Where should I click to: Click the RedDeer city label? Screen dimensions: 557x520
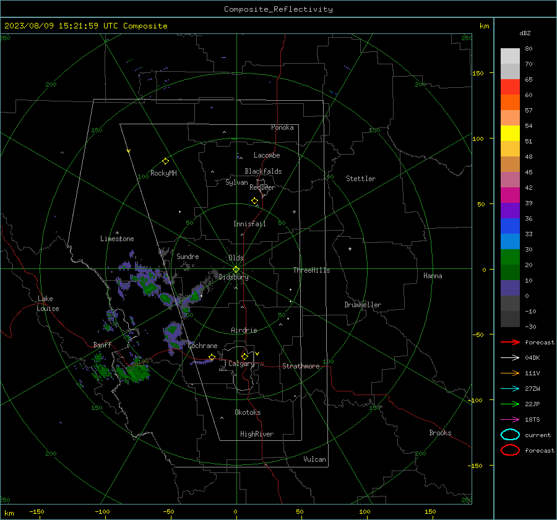coord(262,187)
